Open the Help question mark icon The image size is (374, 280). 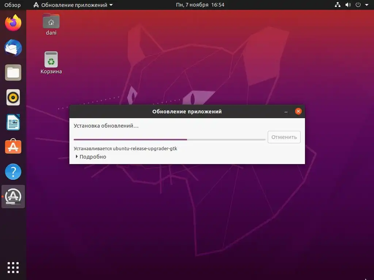coord(13,172)
